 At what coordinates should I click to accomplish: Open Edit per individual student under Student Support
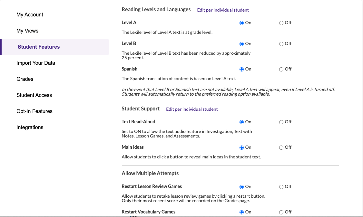192,109
